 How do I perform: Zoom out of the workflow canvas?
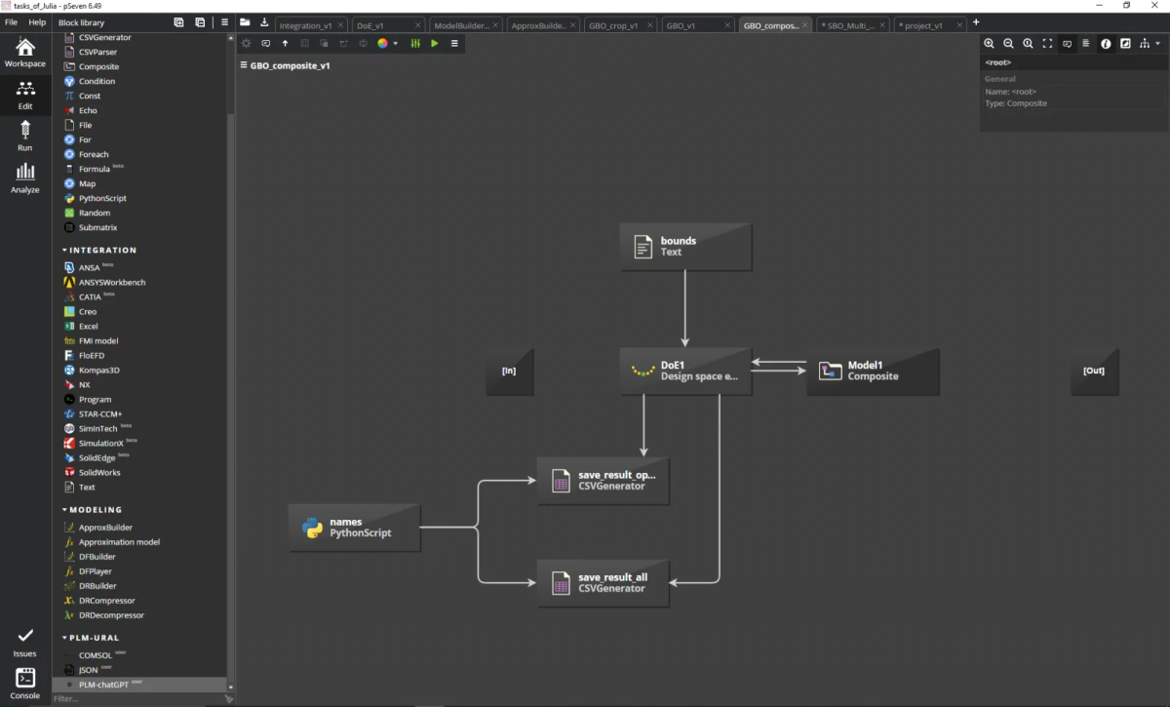coord(1008,43)
